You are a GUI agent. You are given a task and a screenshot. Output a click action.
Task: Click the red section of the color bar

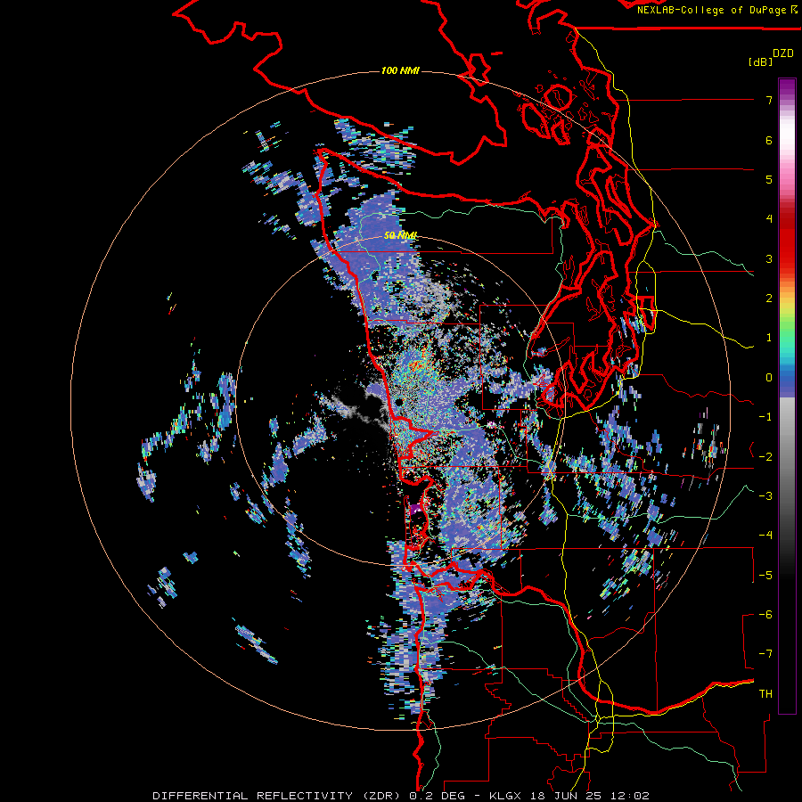coord(787,235)
